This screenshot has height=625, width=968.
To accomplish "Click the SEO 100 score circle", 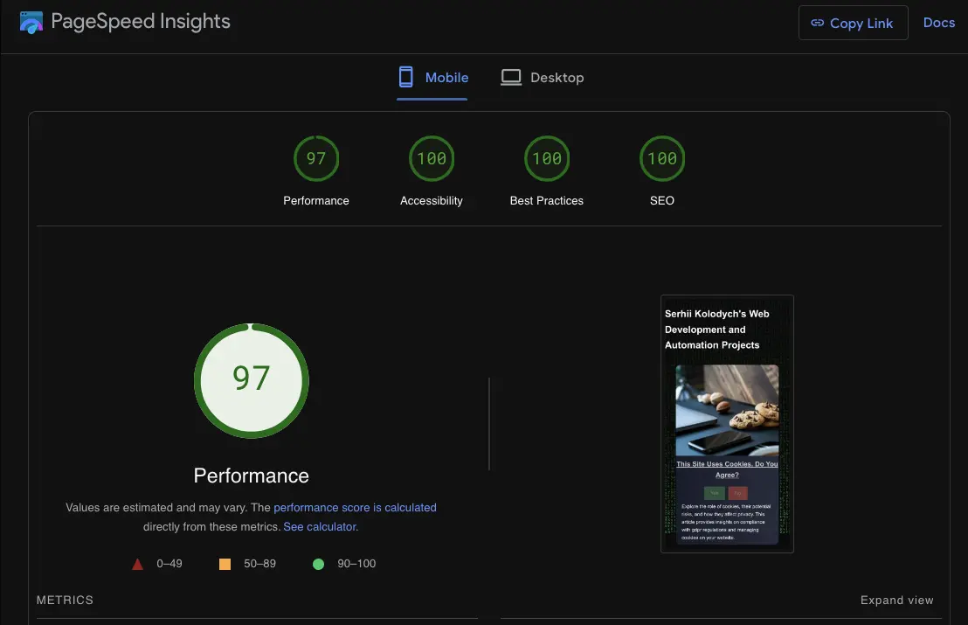I will (662, 158).
